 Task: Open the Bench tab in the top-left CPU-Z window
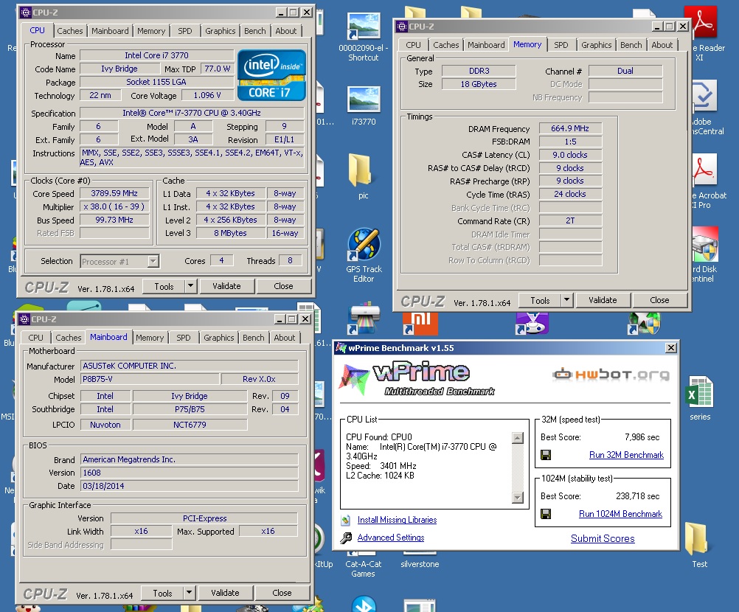pos(255,31)
